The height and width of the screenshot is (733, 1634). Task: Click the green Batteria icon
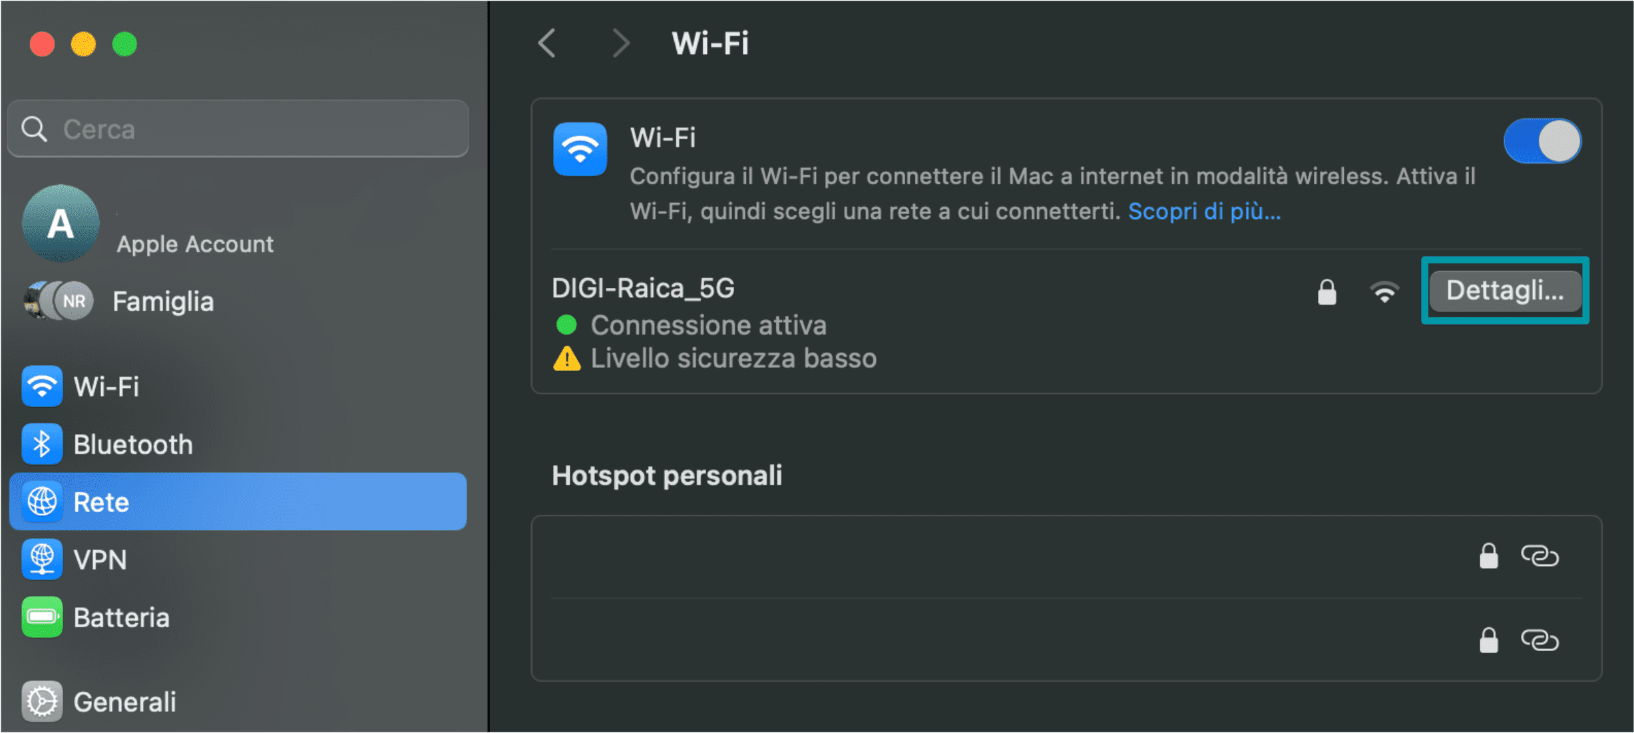42,617
